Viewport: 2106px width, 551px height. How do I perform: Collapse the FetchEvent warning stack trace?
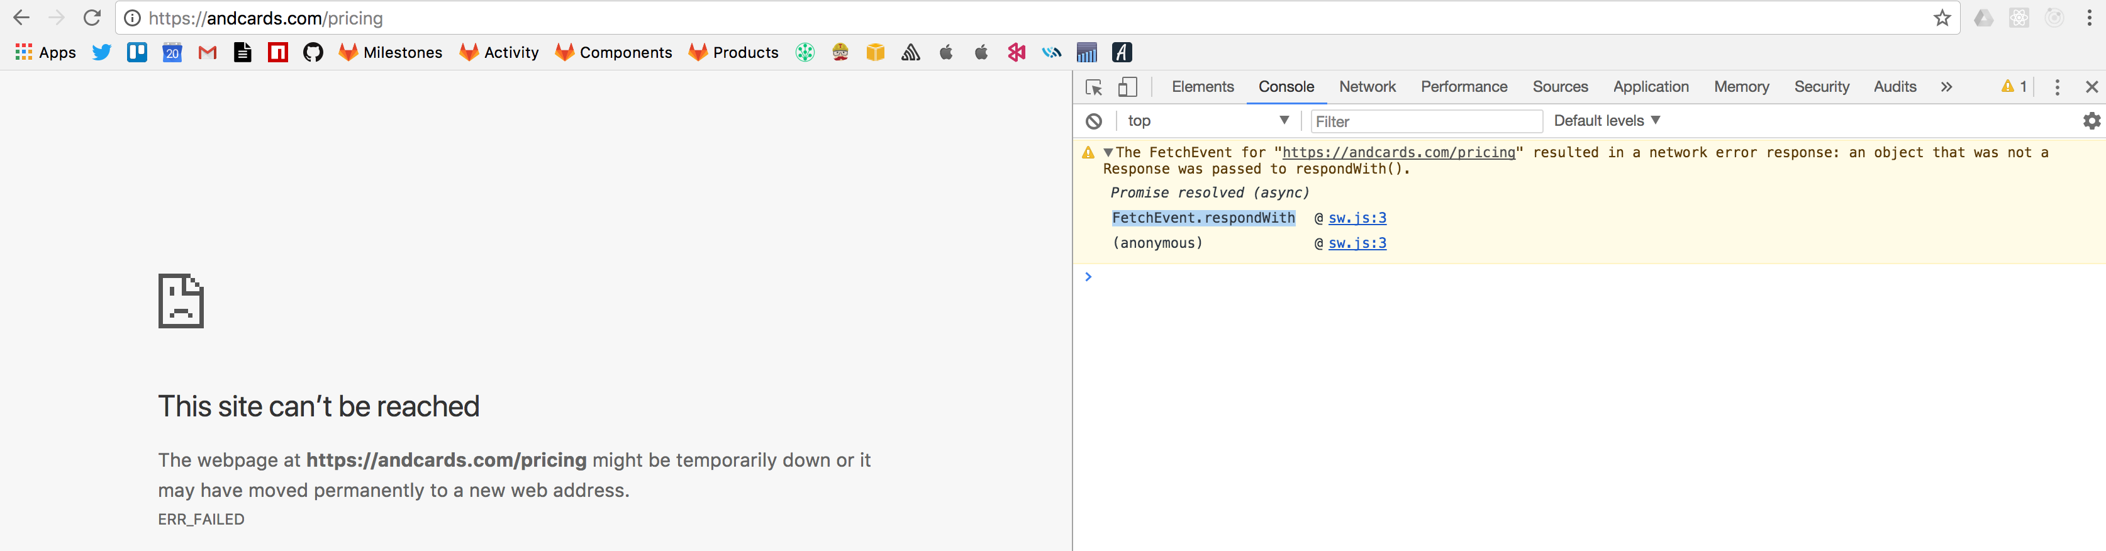pyautogui.click(x=1108, y=152)
